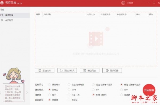Screen dimensions: 160x105
Task: Open the user account avatar icon
Action: [x=123, y=3]
